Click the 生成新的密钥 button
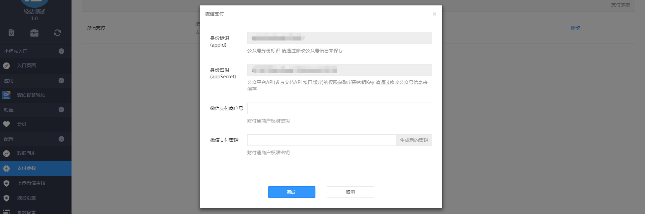The image size is (645, 214). pos(414,140)
